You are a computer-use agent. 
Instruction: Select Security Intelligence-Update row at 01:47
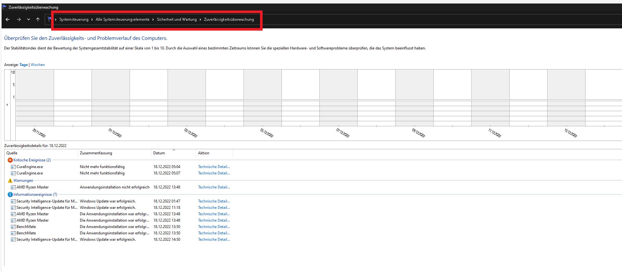point(47,201)
